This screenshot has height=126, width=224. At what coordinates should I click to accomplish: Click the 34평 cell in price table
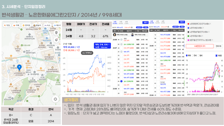tap(69, 36)
